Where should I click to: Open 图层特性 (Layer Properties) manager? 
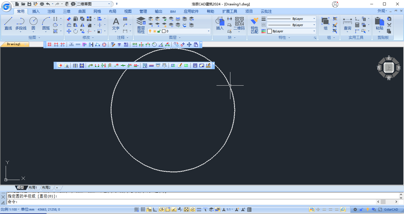141,25
